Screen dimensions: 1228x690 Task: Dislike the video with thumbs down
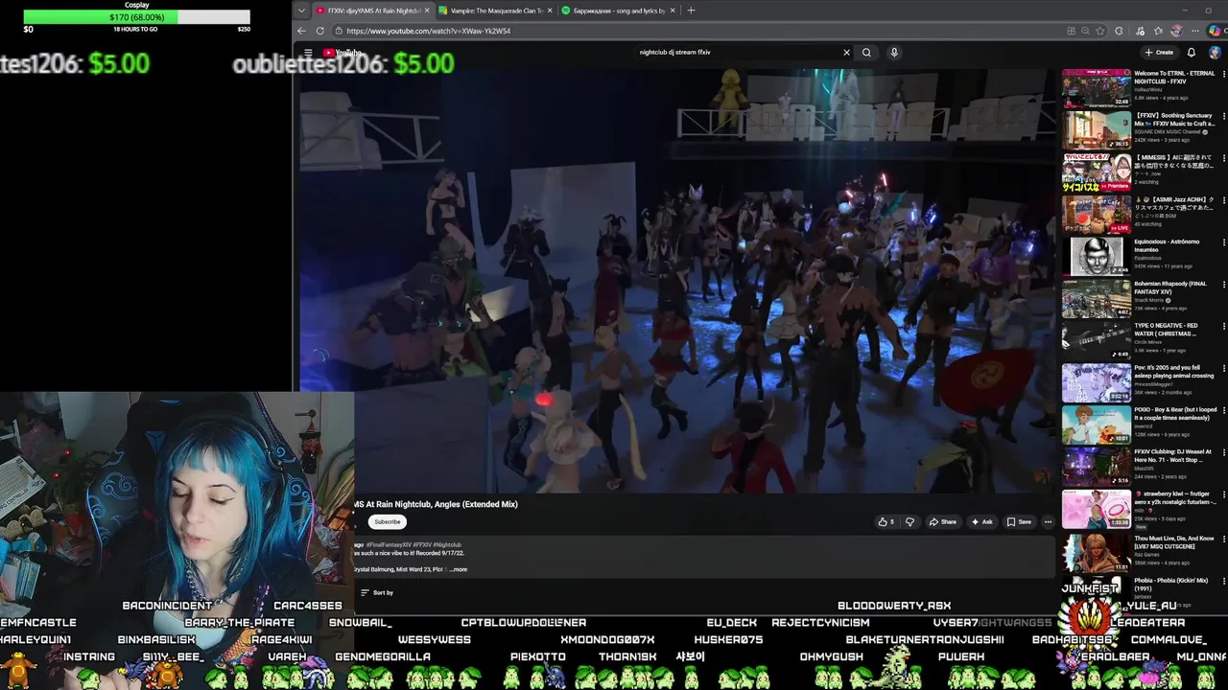[909, 522]
